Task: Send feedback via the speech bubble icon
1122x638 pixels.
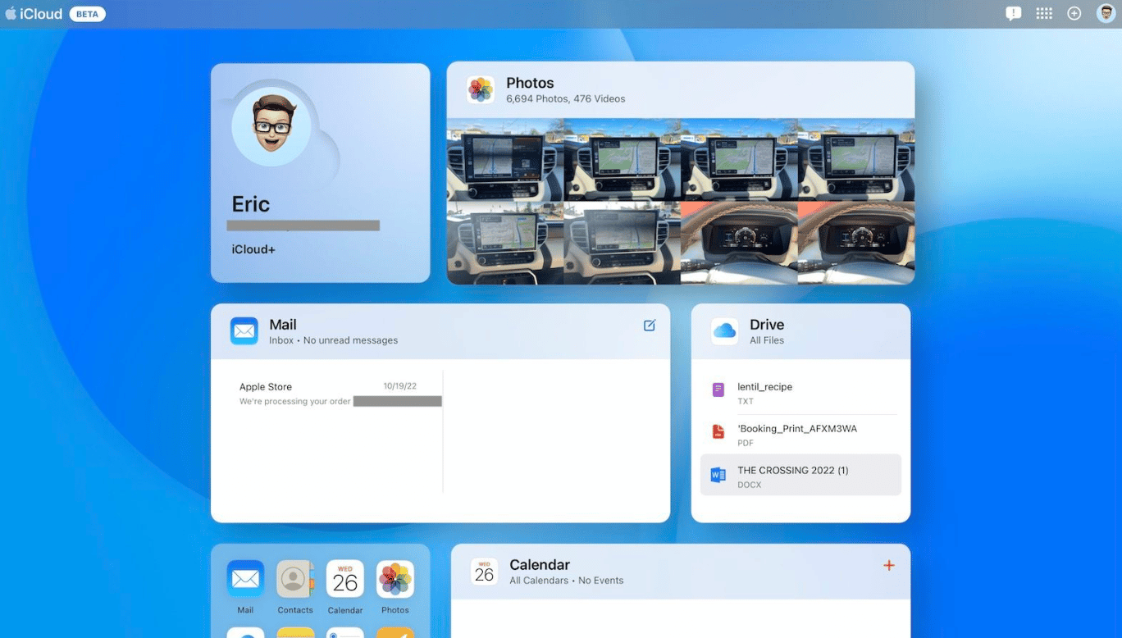Action: point(1013,13)
